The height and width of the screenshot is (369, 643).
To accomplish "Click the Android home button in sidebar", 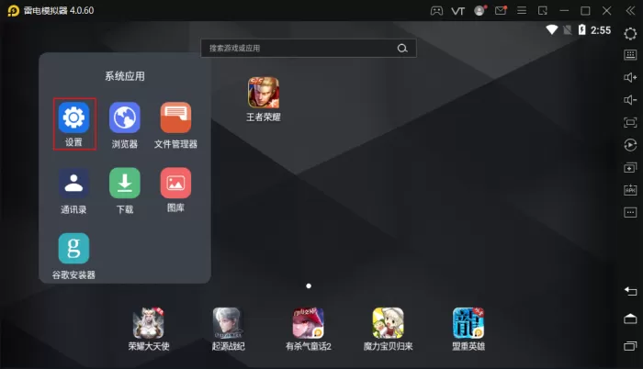I will coord(630,319).
